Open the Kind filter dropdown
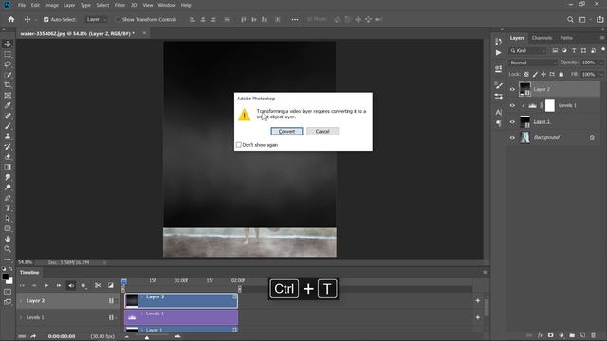 click(528, 50)
